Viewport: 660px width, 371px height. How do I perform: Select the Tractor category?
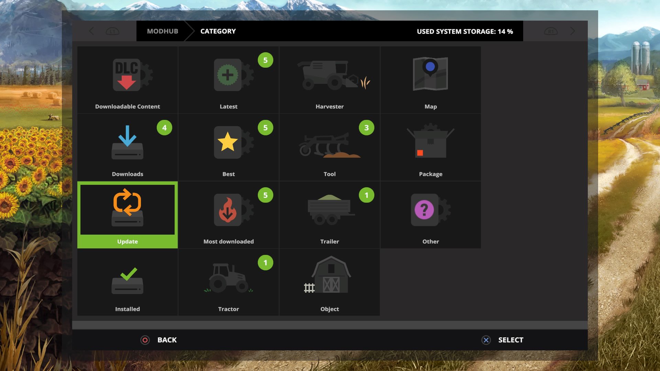(228, 278)
